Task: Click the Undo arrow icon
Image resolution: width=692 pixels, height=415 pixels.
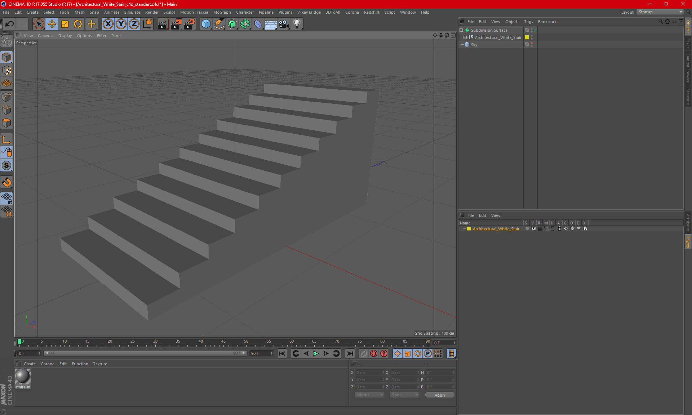Action: pyautogui.click(x=10, y=24)
